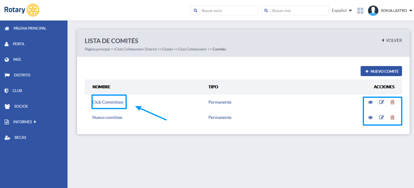Open the apps grid icon in header
Viewport: 414px width, 188px height.
tap(360, 11)
